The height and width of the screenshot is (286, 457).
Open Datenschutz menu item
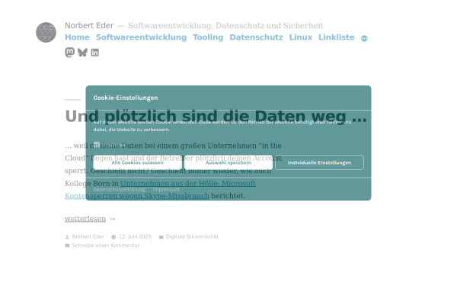tap(257, 37)
